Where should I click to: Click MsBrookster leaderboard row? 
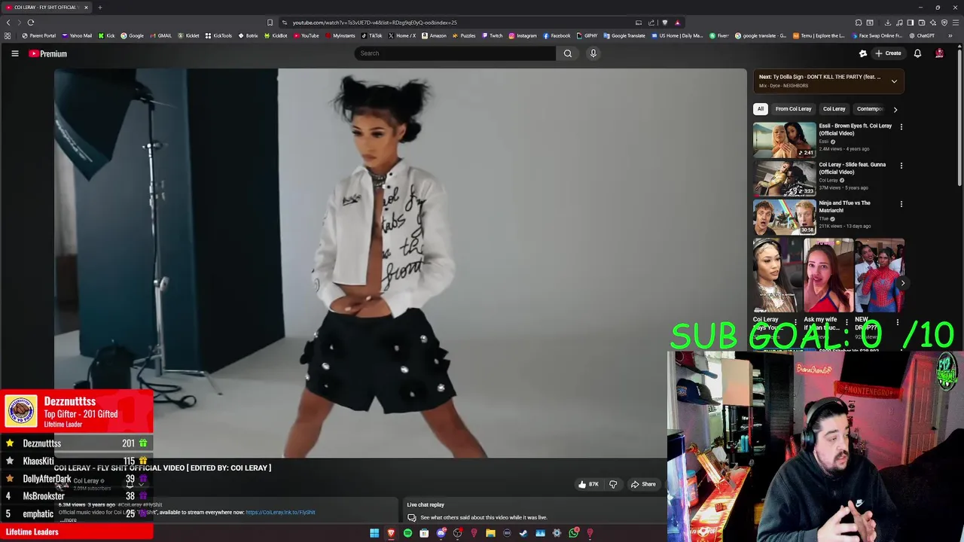(x=76, y=496)
